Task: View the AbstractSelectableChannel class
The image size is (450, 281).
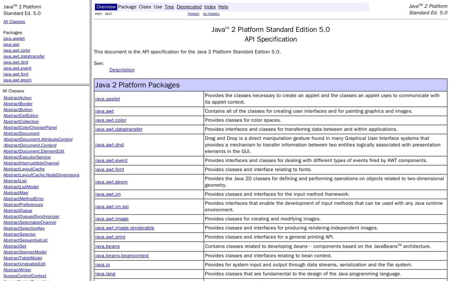Action: [x=30, y=222]
